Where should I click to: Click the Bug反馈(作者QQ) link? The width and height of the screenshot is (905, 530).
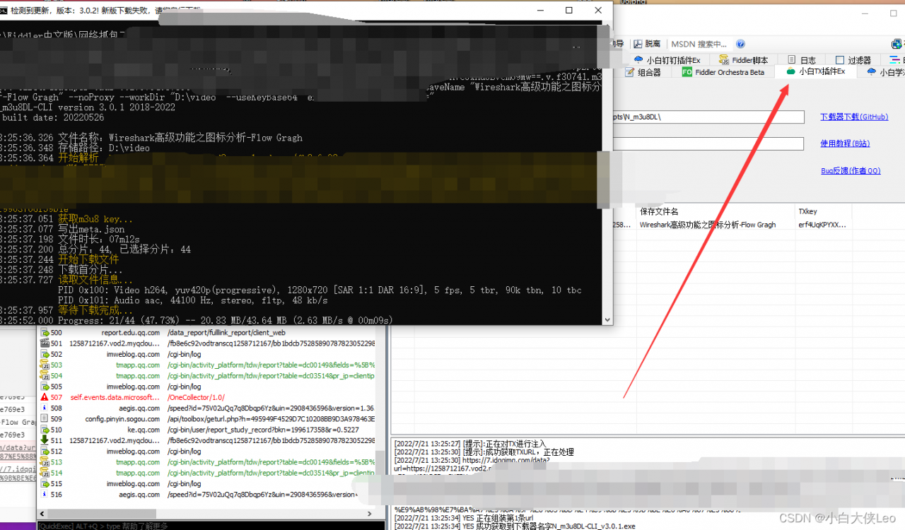tap(851, 170)
